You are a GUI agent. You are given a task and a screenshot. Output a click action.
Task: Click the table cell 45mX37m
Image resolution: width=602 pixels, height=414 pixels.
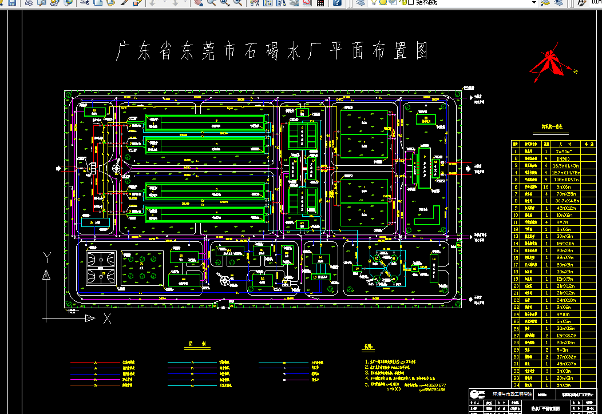point(566,364)
